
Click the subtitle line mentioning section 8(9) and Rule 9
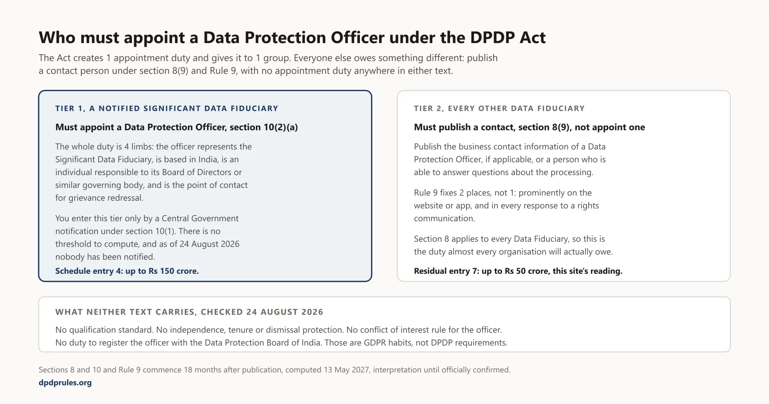click(x=246, y=71)
